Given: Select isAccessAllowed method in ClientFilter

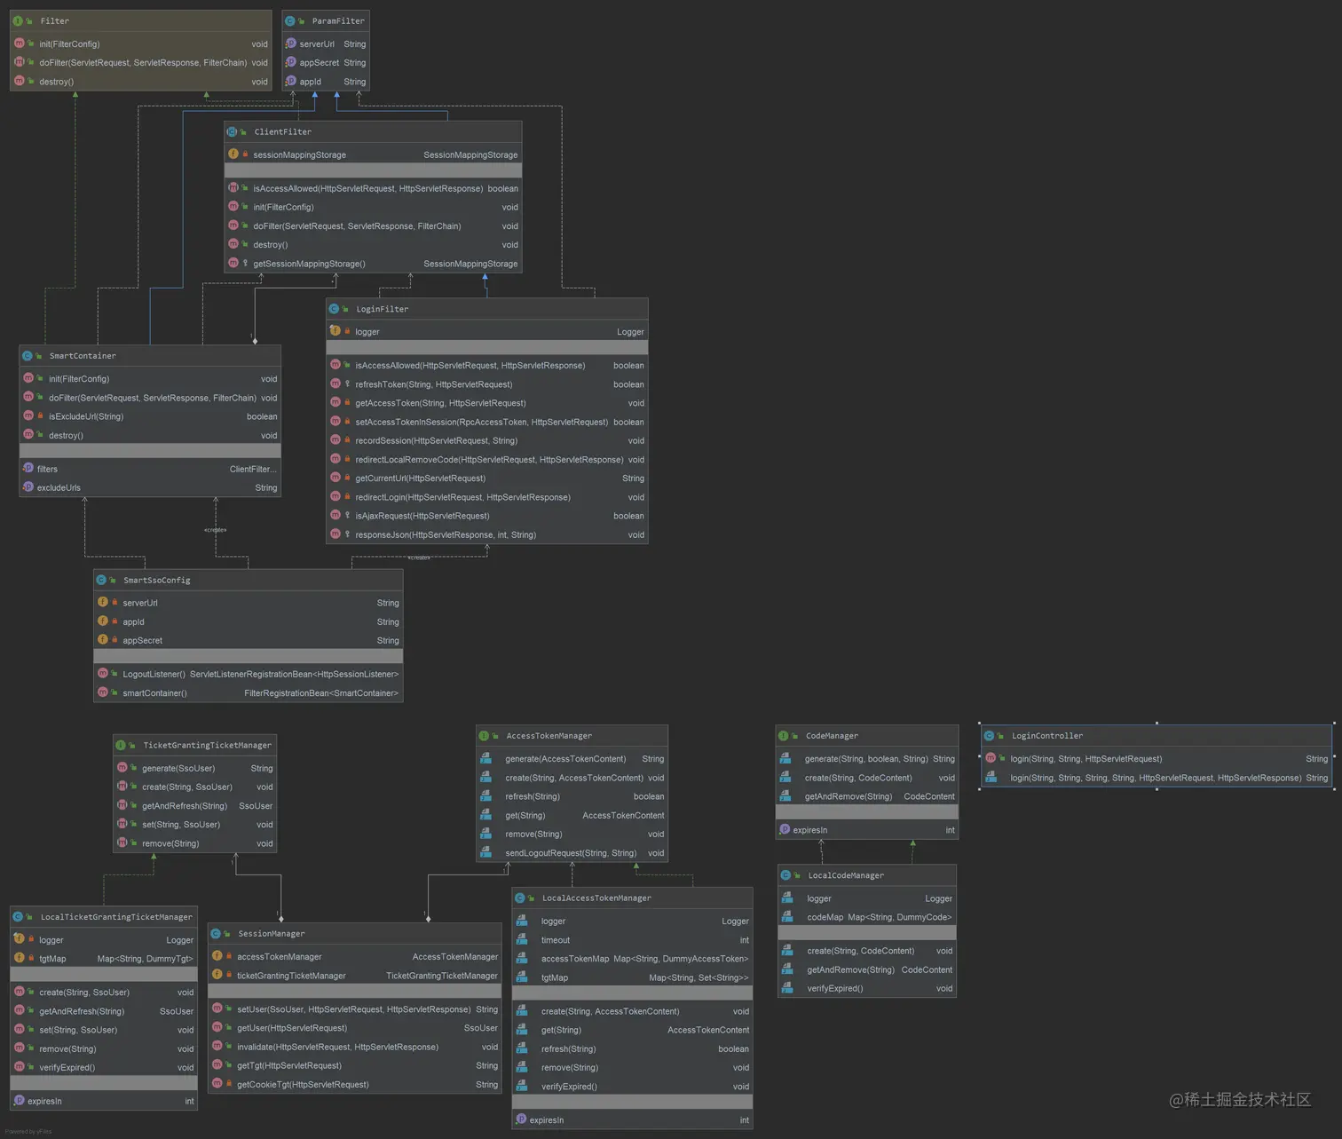Looking at the screenshot, I should pyautogui.click(x=373, y=188).
